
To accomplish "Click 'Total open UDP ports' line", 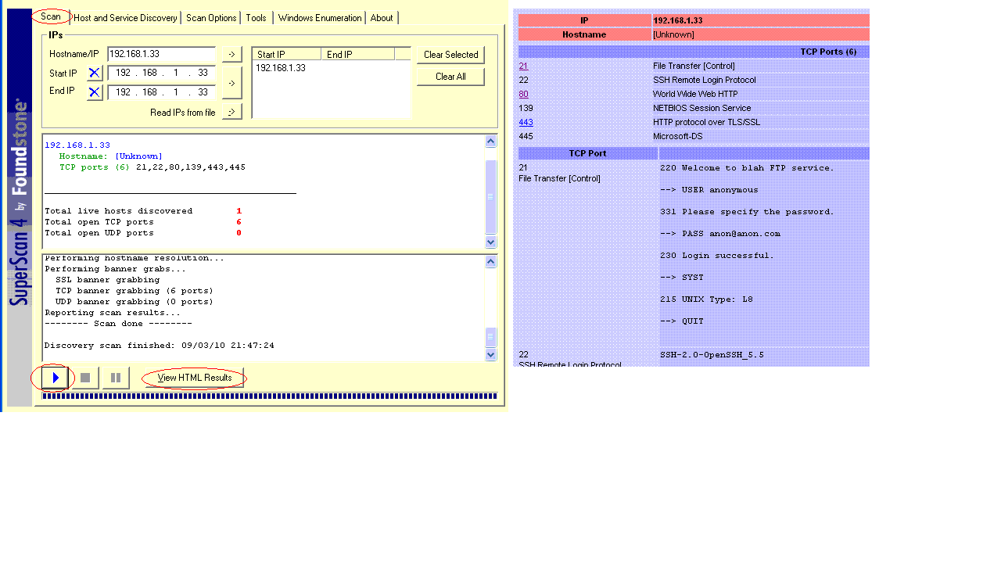I will (x=143, y=233).
